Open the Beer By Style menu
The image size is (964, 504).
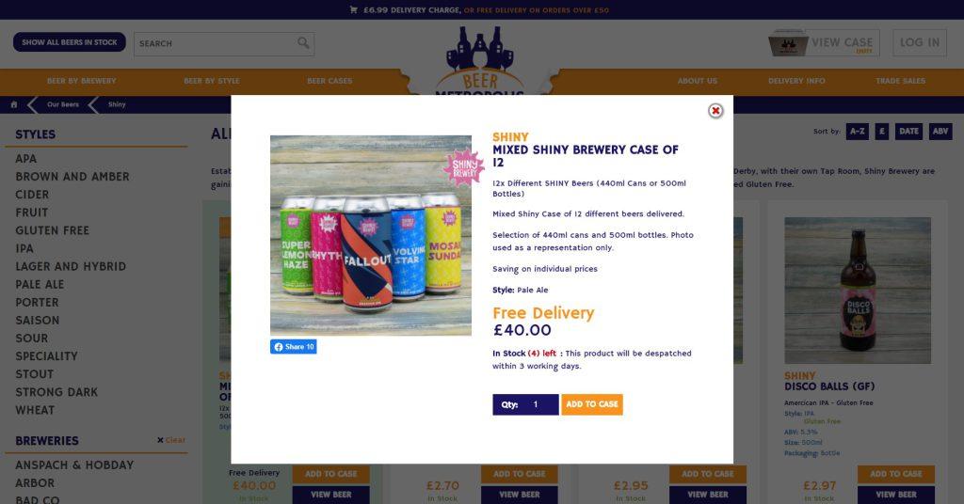coord(212,81)
